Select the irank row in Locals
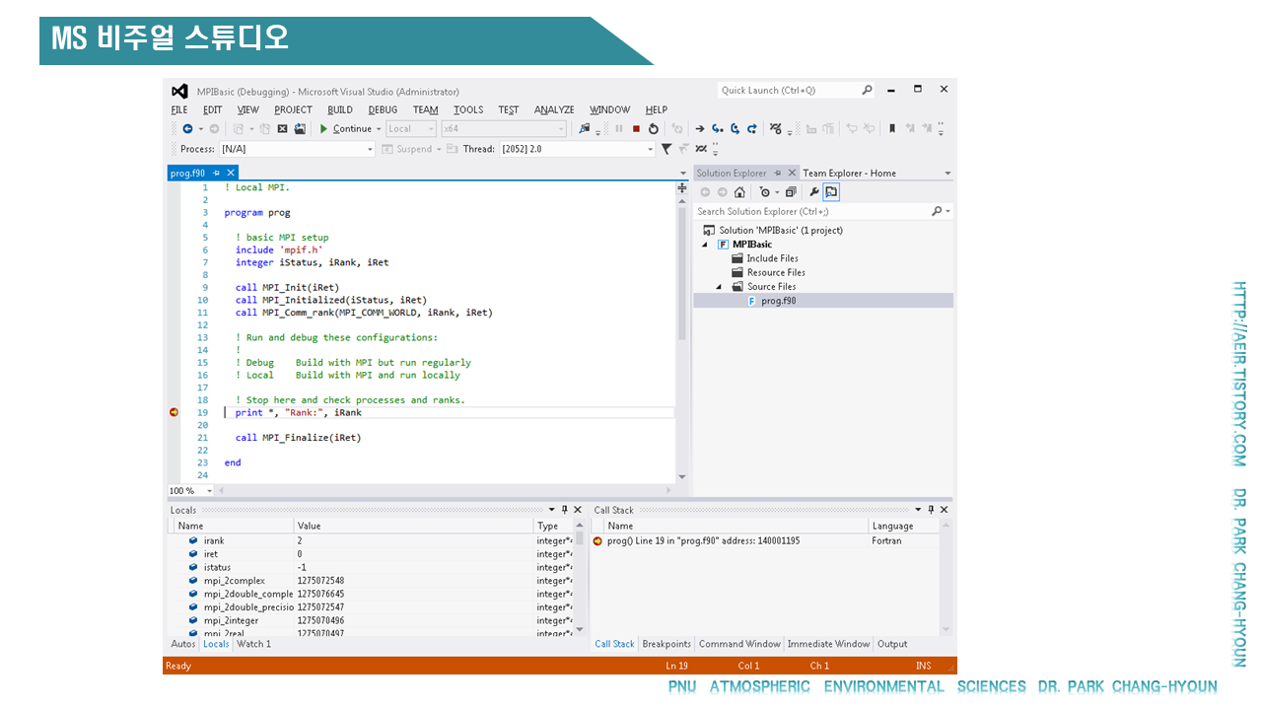This screenshot has height=710, width=1262. [x=370, y=540]
